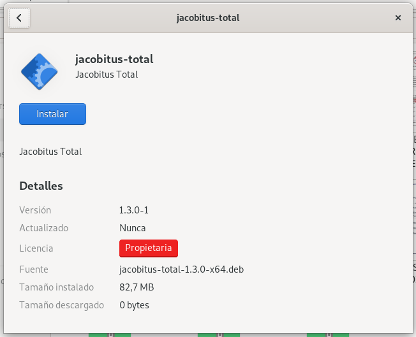
Task: Click the Licencia label
Action: (x=36, y=248)
